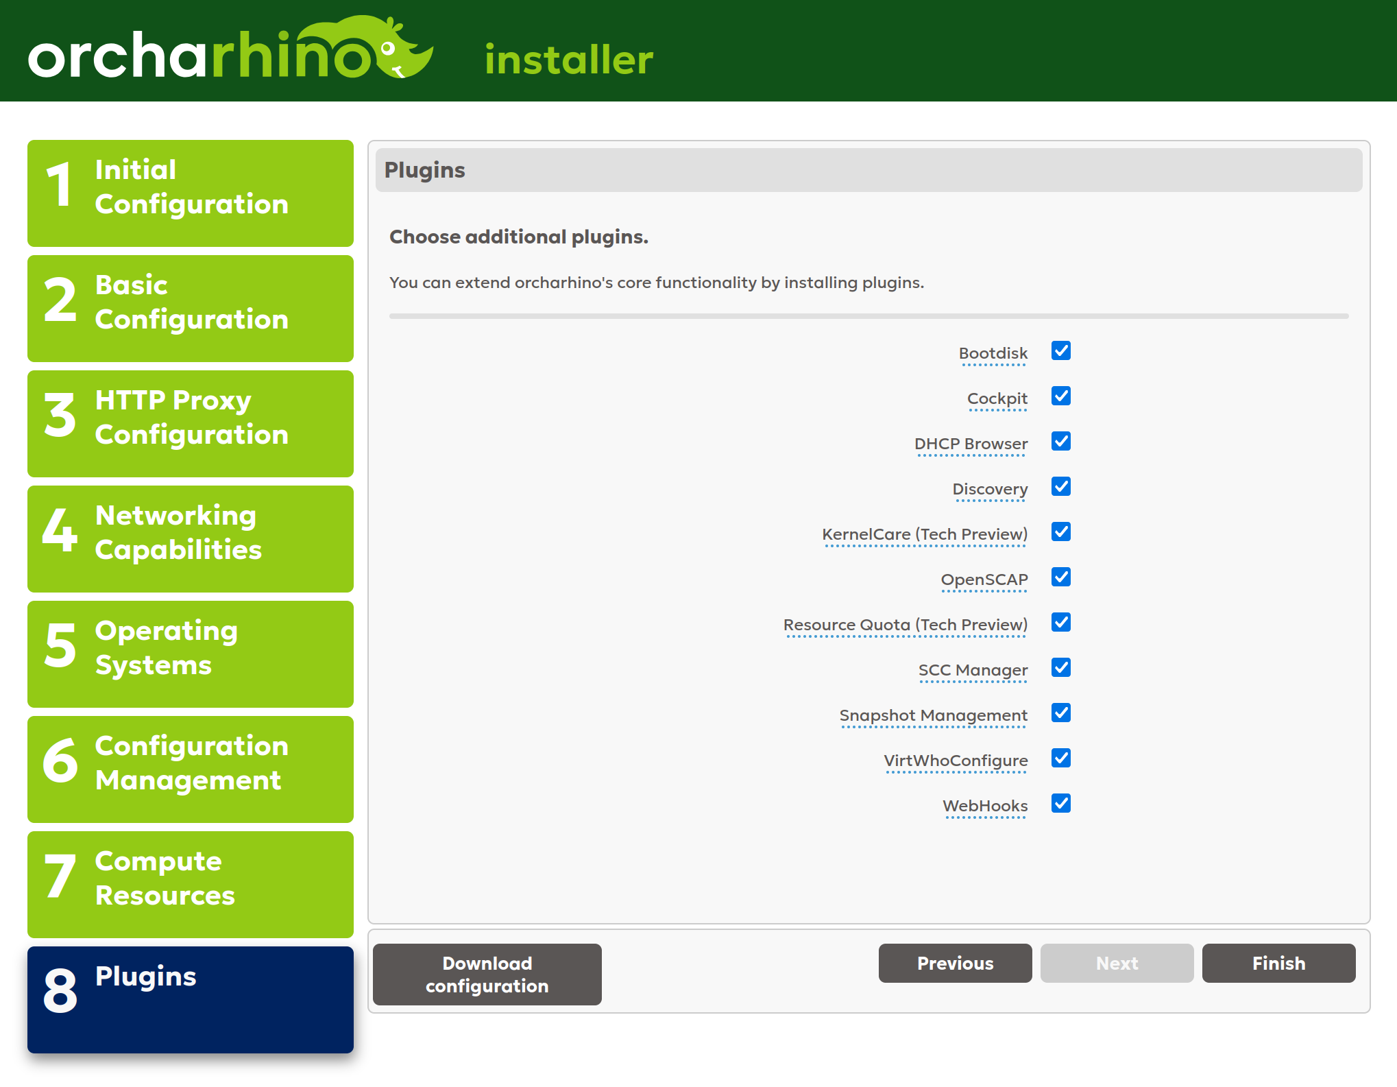Open the VirtWhoConfigure plugin link
Screen dimensions: 1397x1087
click(956, 759)
